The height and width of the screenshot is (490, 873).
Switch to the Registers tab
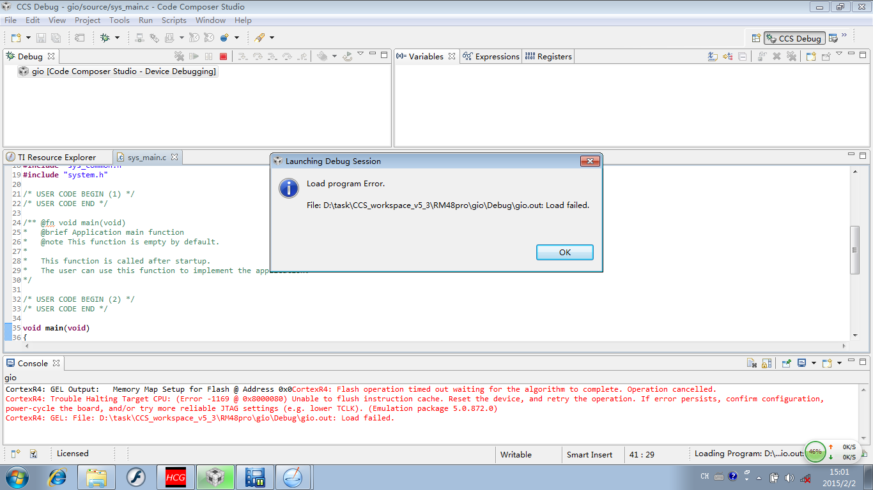pyautogui.click(x=548, y=56)
